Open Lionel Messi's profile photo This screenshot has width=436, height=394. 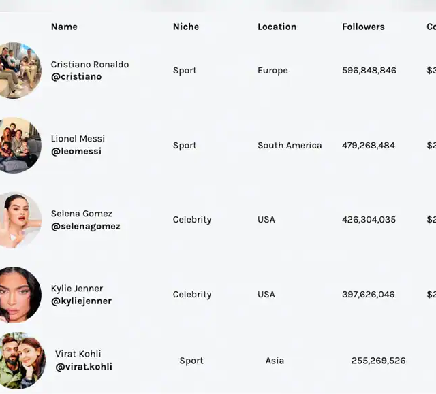click(20, 145)
